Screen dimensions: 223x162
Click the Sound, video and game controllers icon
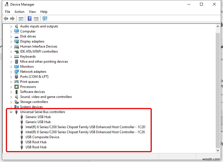point(17,97)
